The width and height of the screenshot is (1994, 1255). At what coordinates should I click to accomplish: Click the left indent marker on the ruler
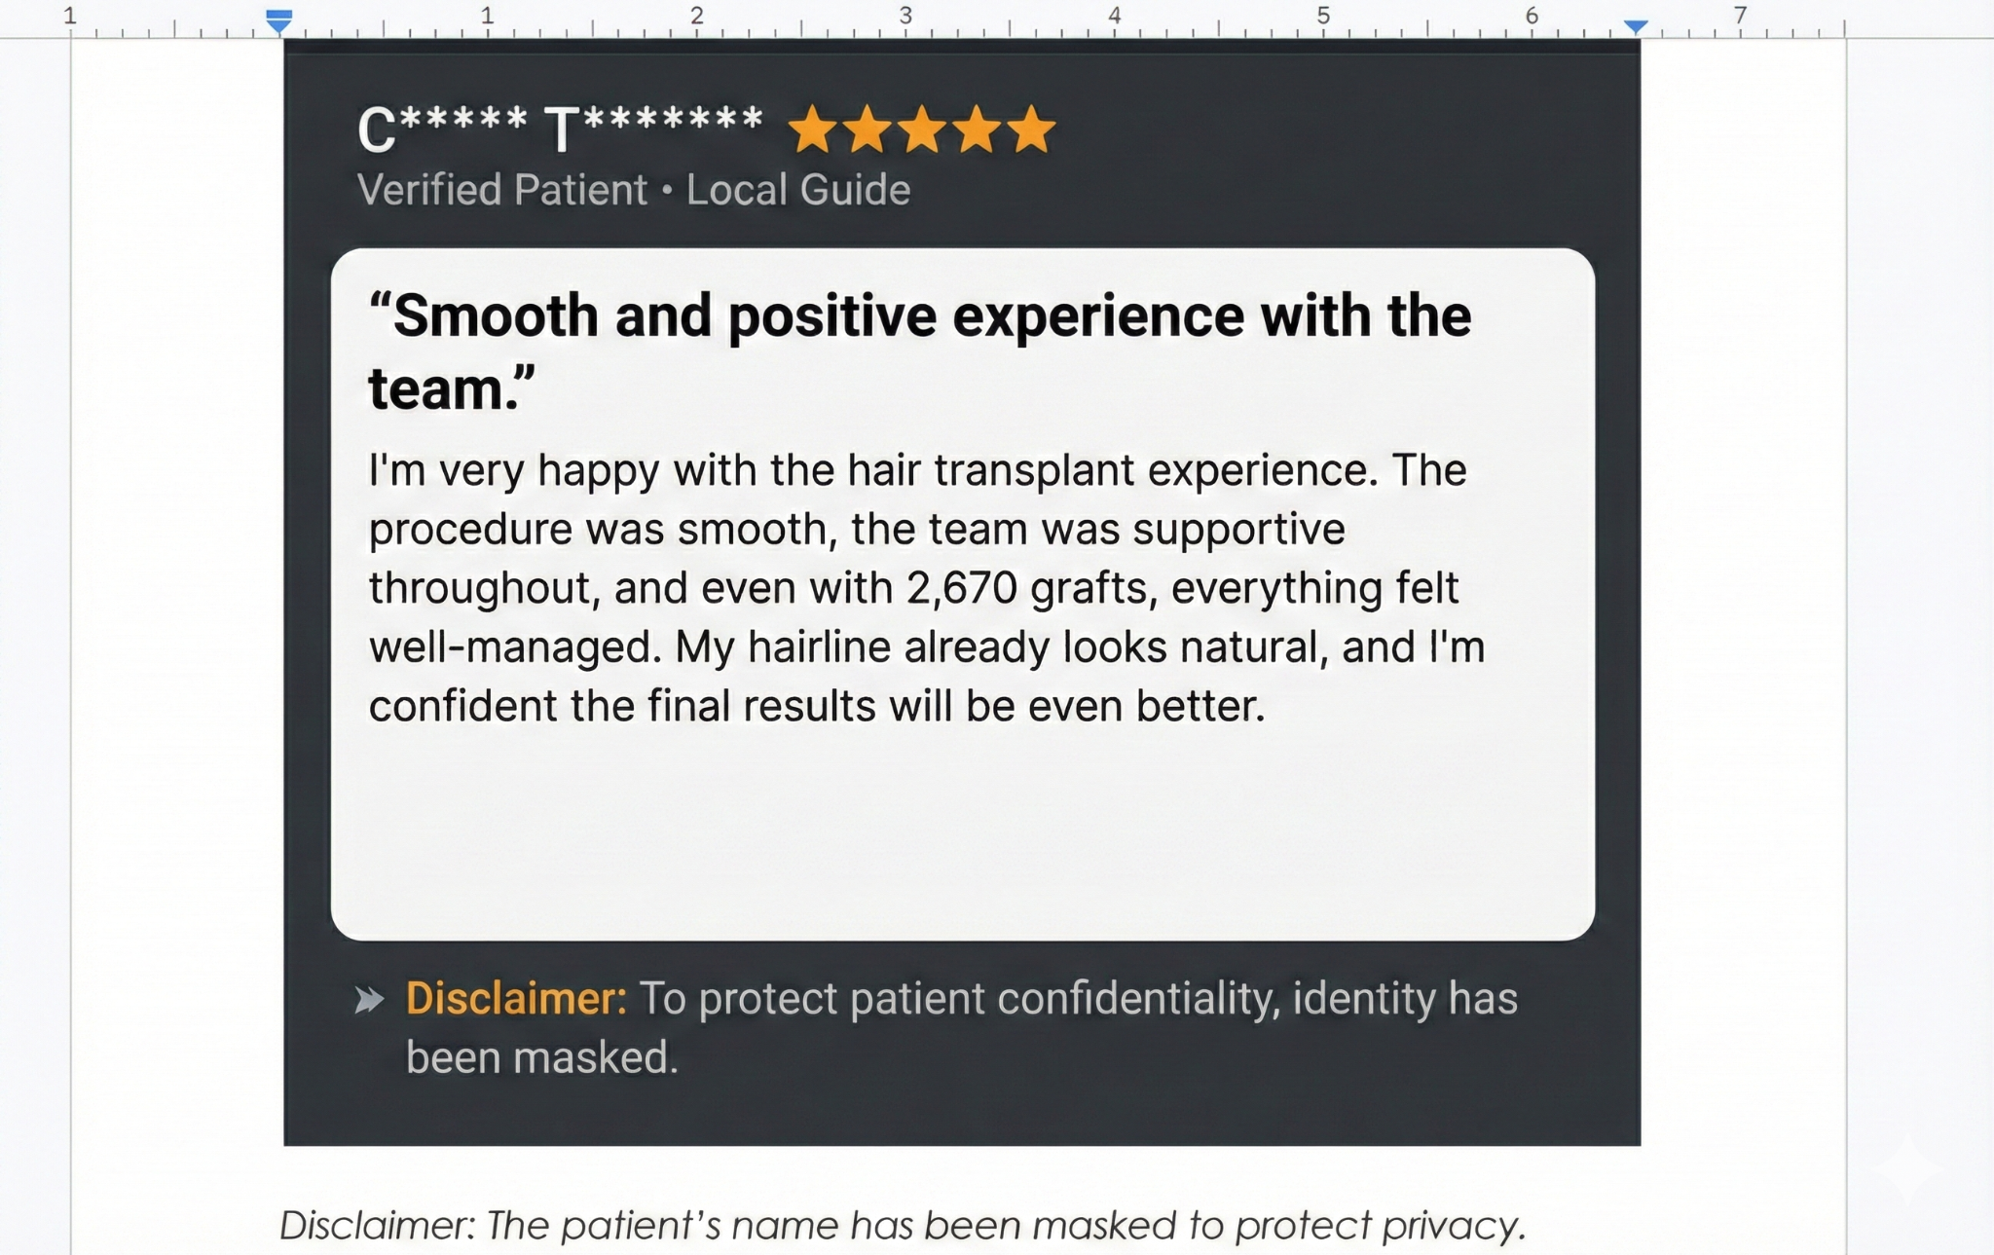click(279, 20)
